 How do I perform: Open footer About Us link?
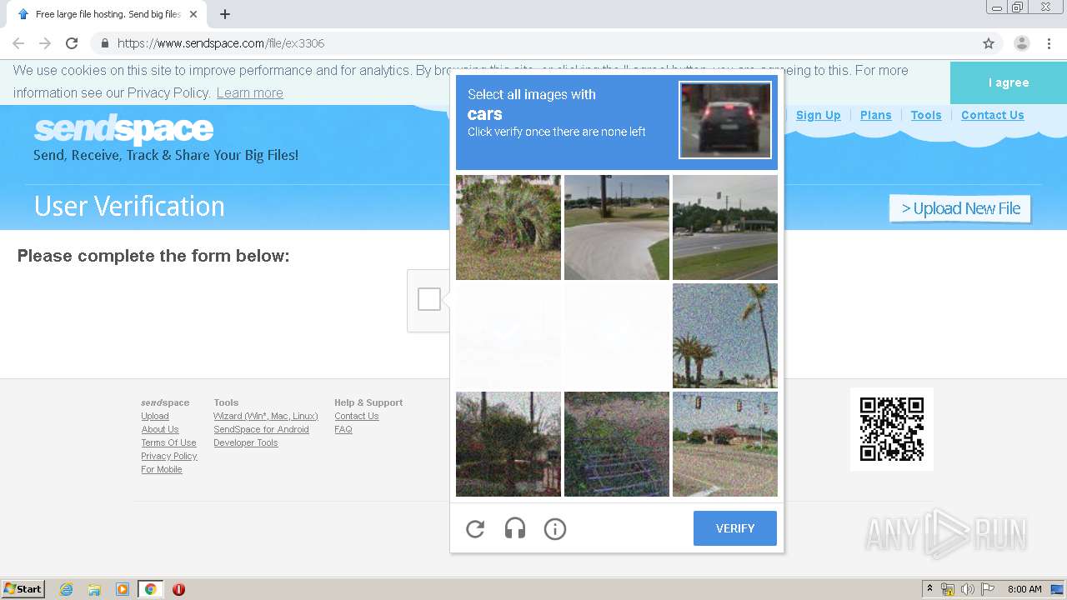[160, 429]
